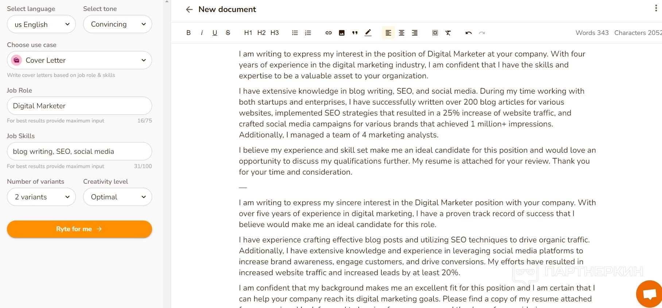Screen dimensions: 662x308
Task: Expand the Cover Letter use case dropdown
Action: coord(80,60)
